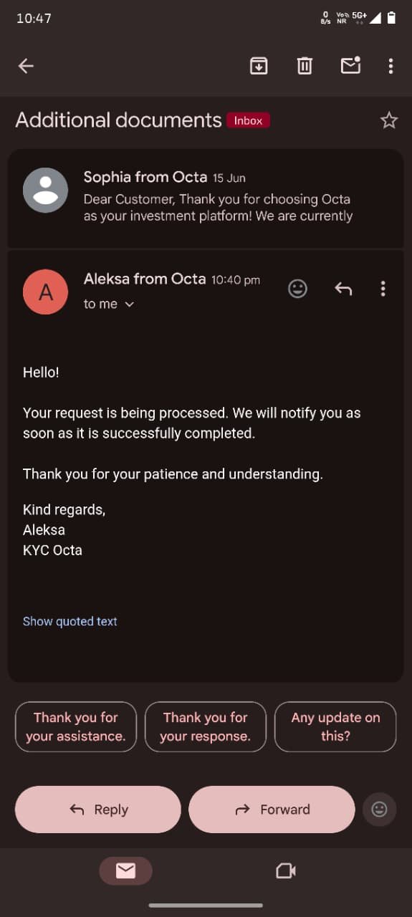Show quoted text in the email
The image size is (412, 917).
70,621
